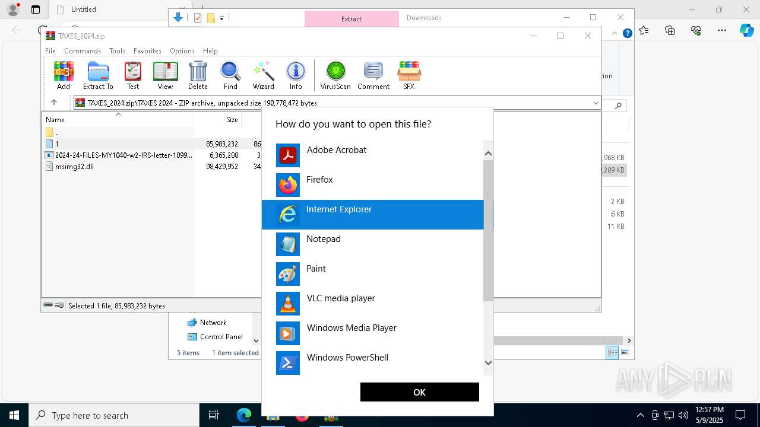Open Explorer help question mark
Screen dimensions: 760x427
[627, 33]
